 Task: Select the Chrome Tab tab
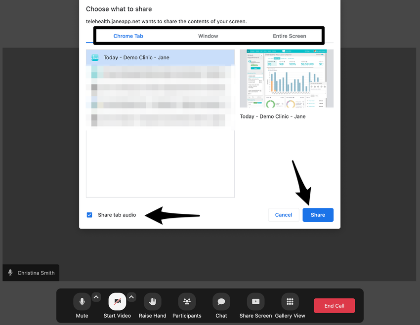point(128,36)
